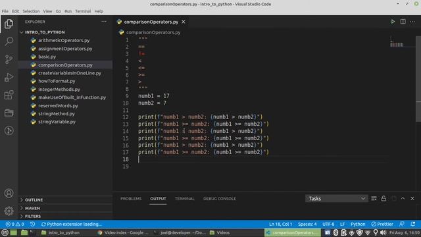Image resolution: width=421 pixels, height=237 pixels.
Task: Open basic.py file
Action: (47, 57)
